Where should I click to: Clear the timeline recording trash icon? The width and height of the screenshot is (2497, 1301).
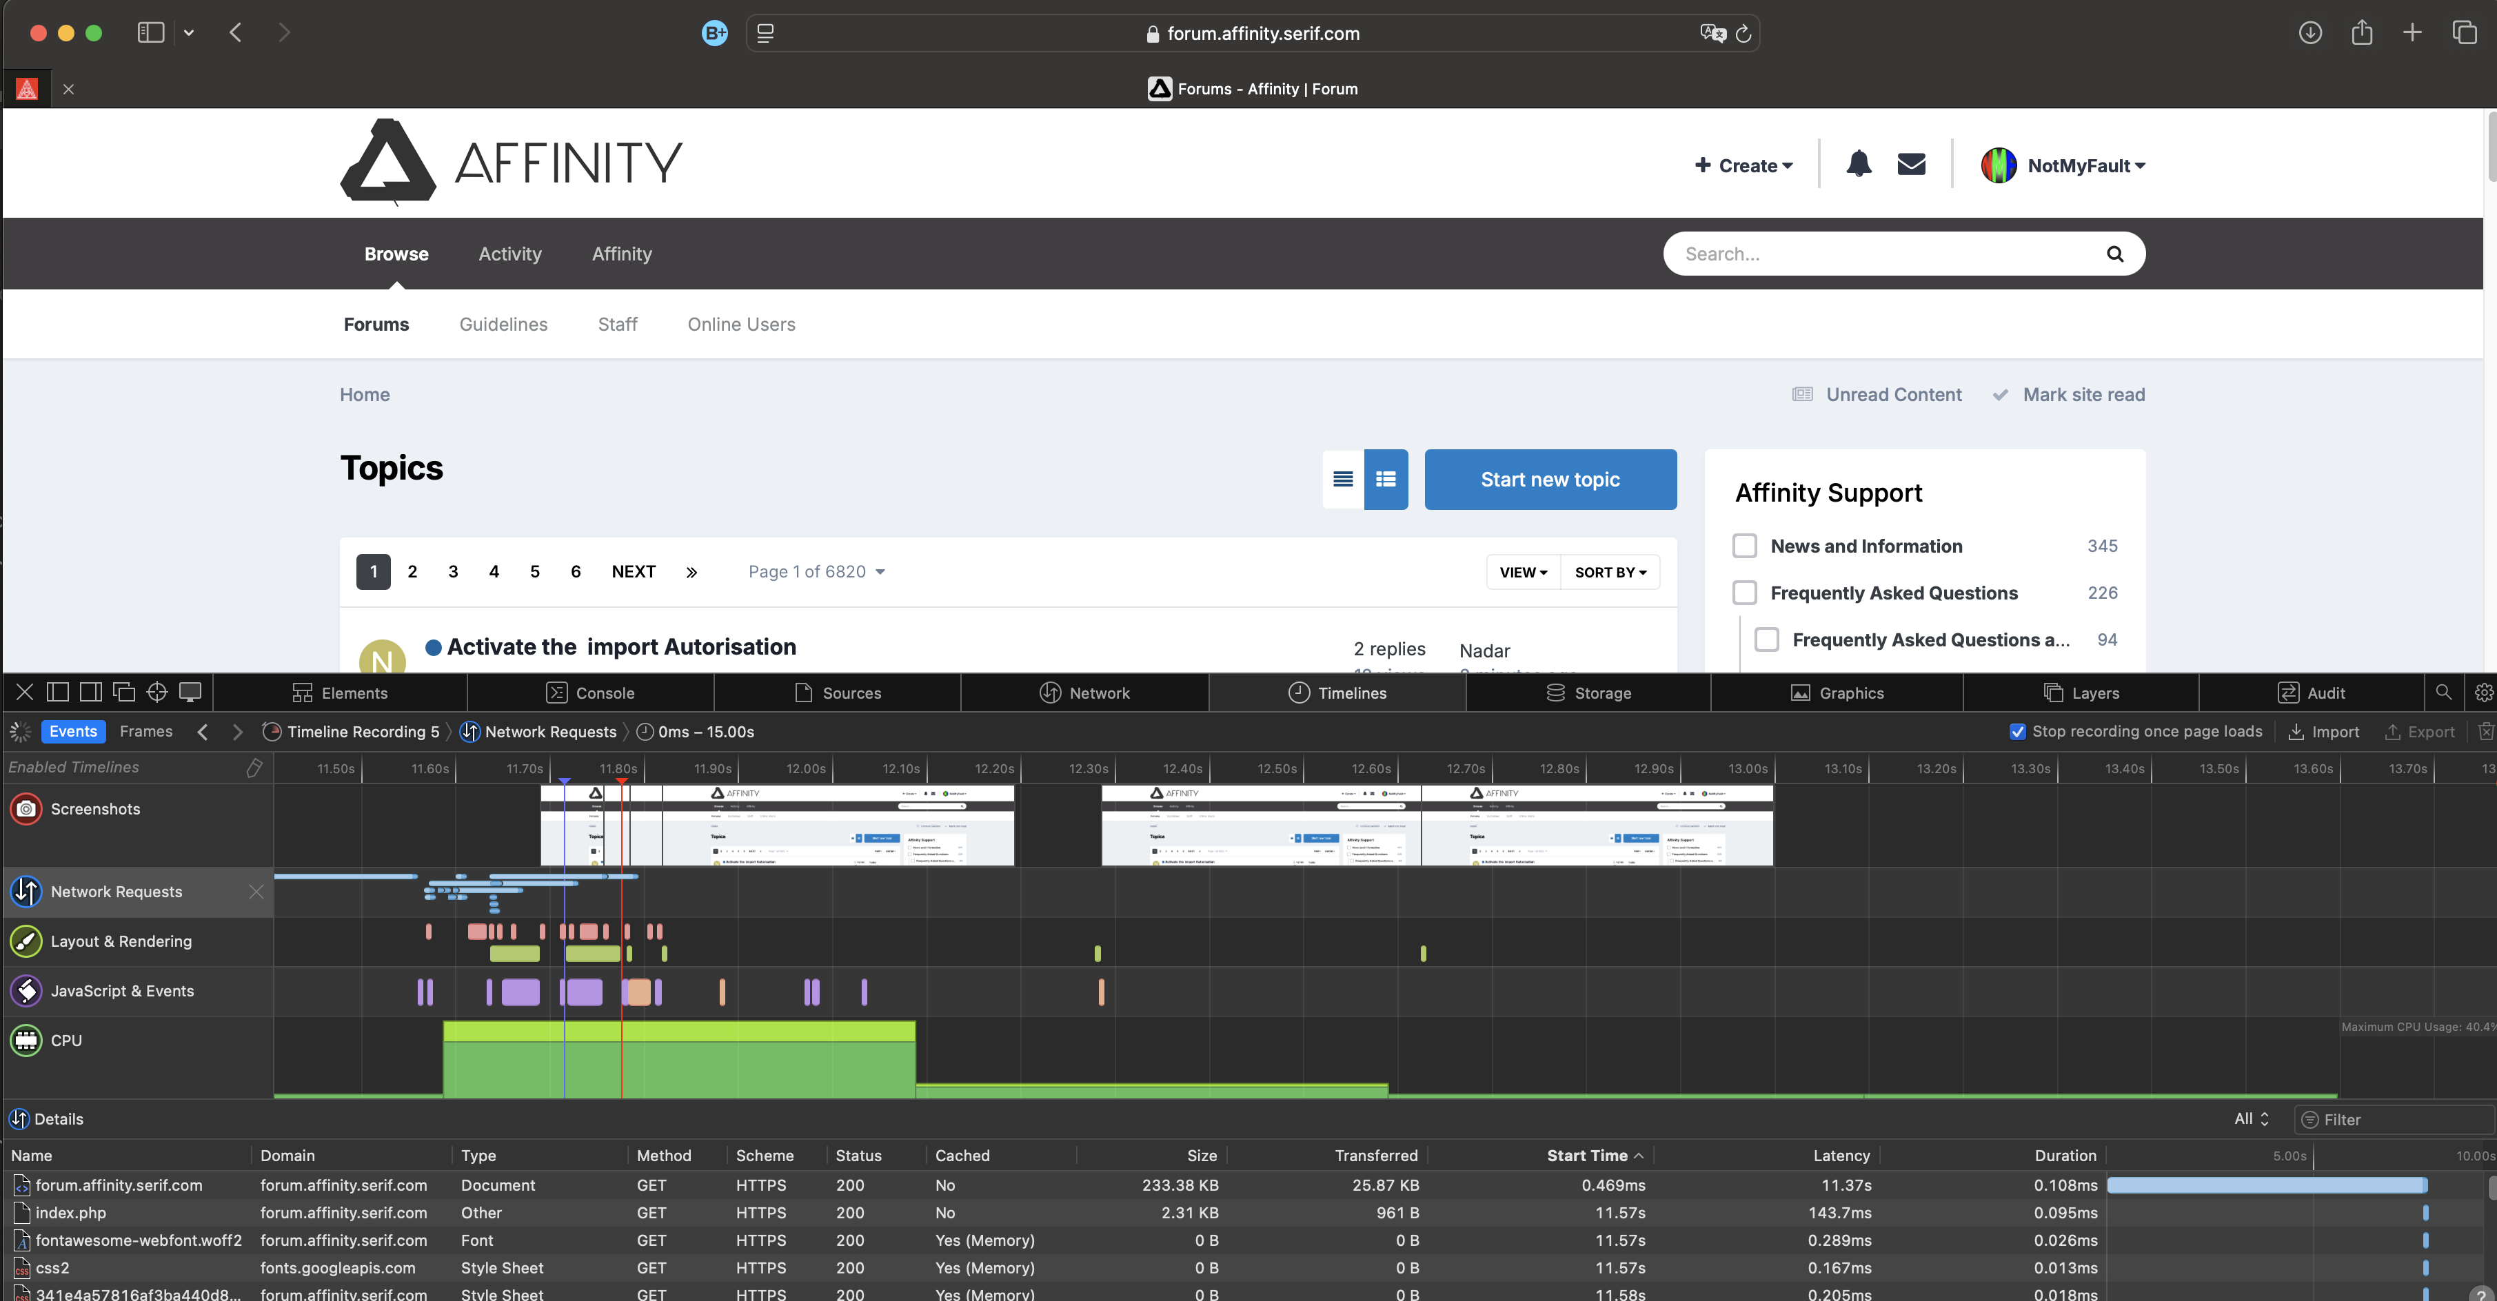pyautogui.click(x=2485, y=731)
